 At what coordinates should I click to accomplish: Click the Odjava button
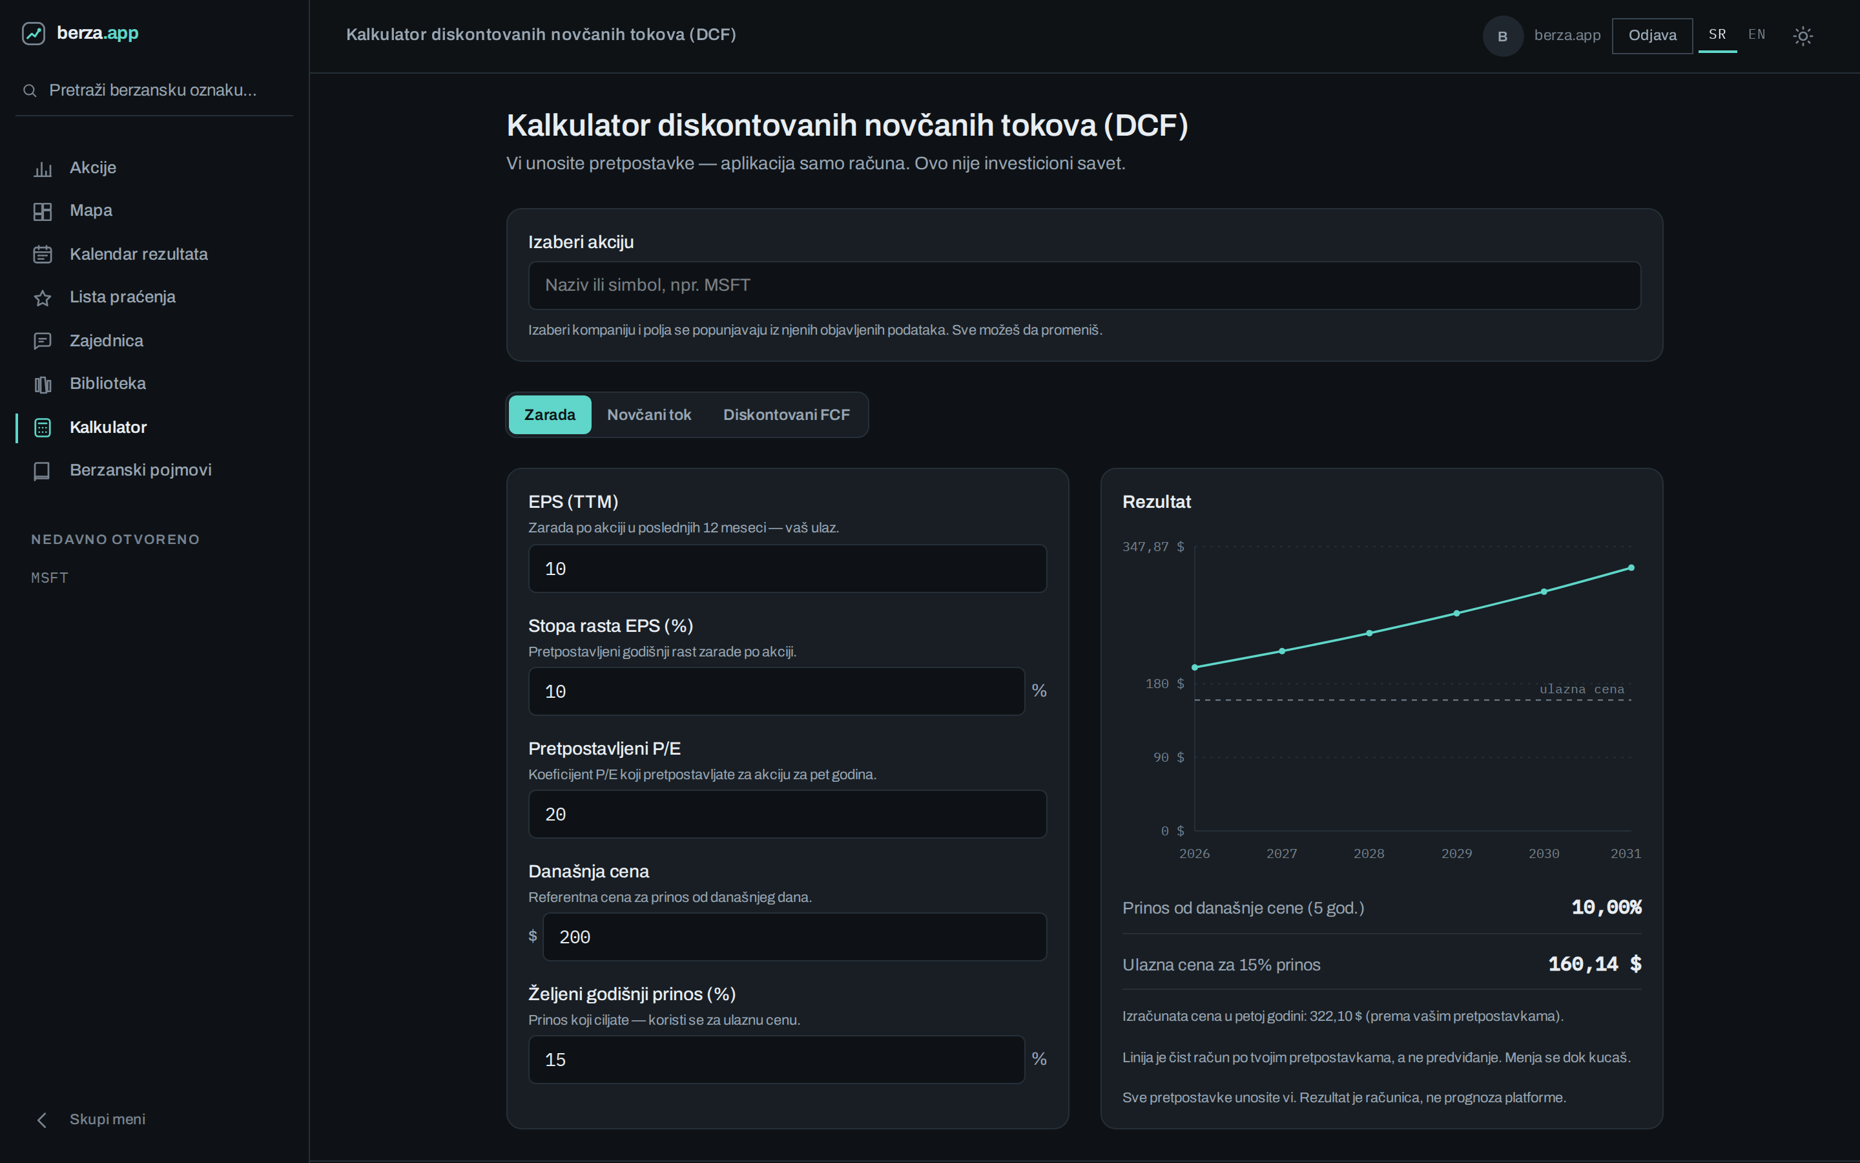pos(1651,36)
